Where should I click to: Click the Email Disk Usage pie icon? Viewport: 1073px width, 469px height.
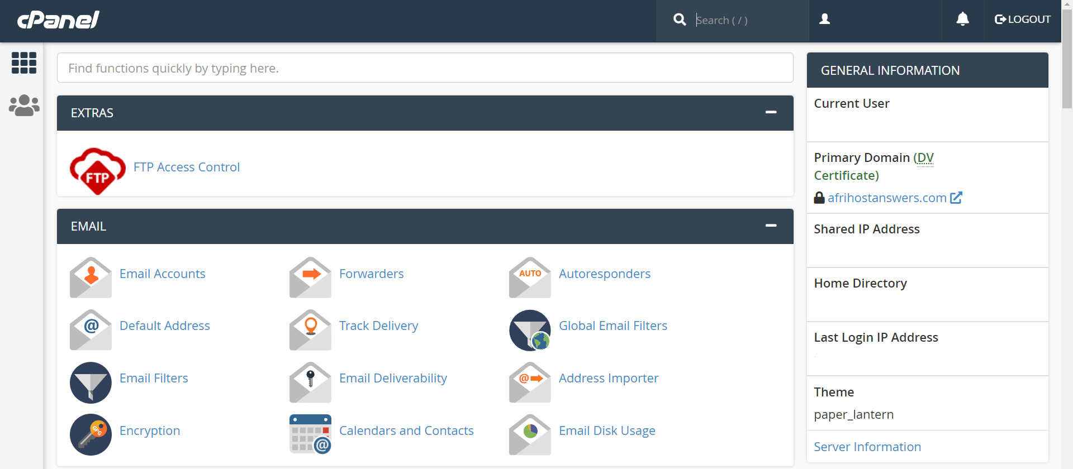(530, 434)
